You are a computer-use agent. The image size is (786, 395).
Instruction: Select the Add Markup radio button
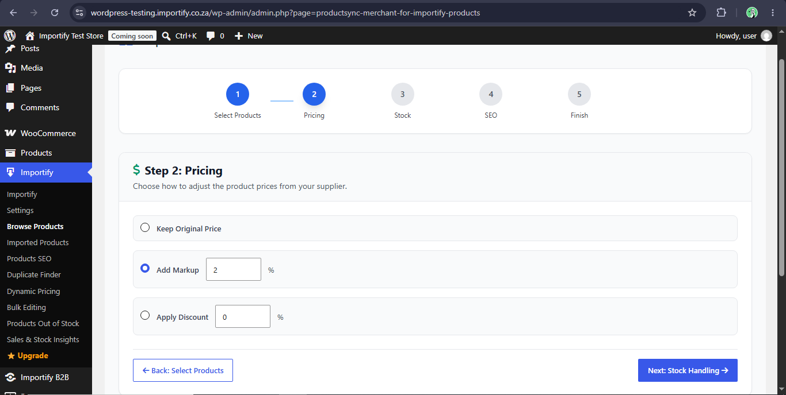[x=145, y=268]
